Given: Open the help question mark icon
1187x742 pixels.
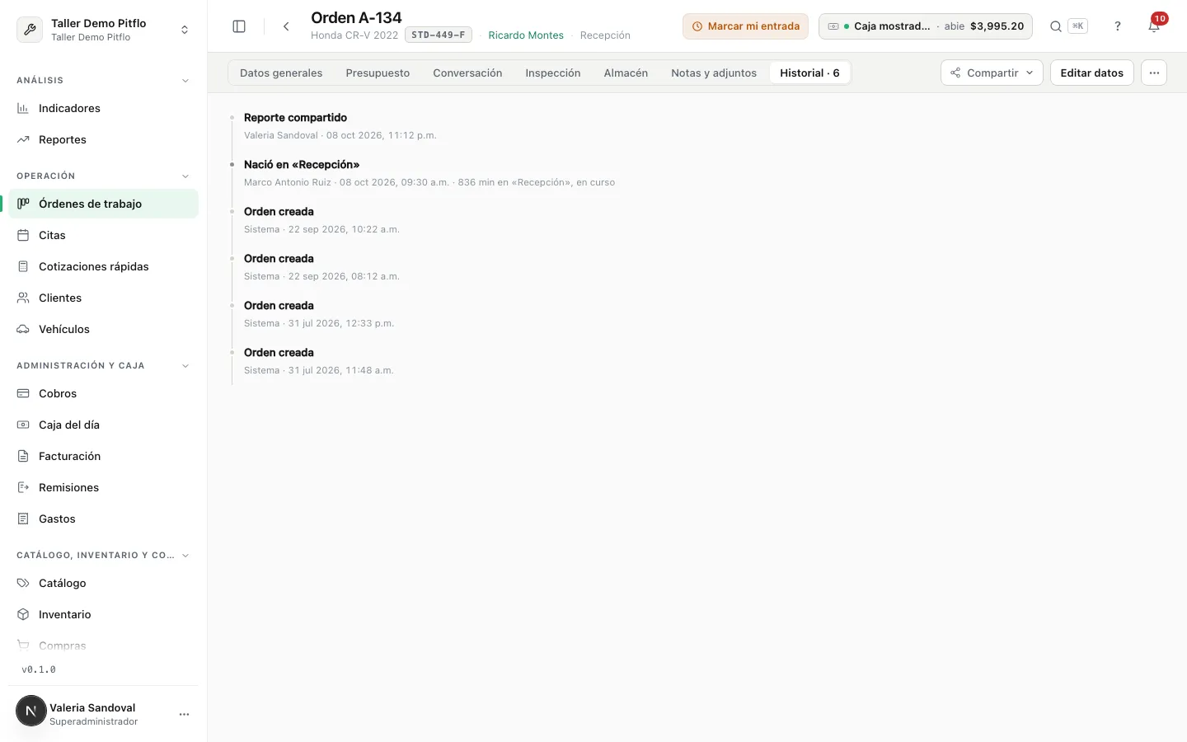Looking at the screenshot, I should tap(1118, 26).
